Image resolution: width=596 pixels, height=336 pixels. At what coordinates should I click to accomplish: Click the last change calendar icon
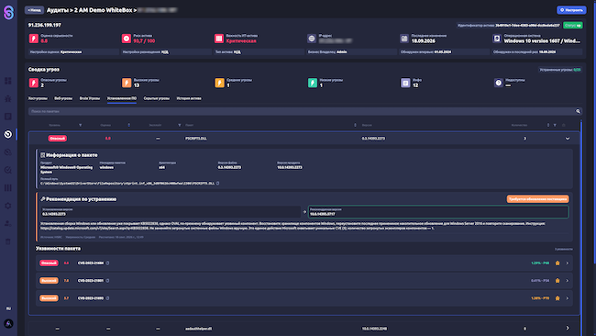tap(404, 39)
